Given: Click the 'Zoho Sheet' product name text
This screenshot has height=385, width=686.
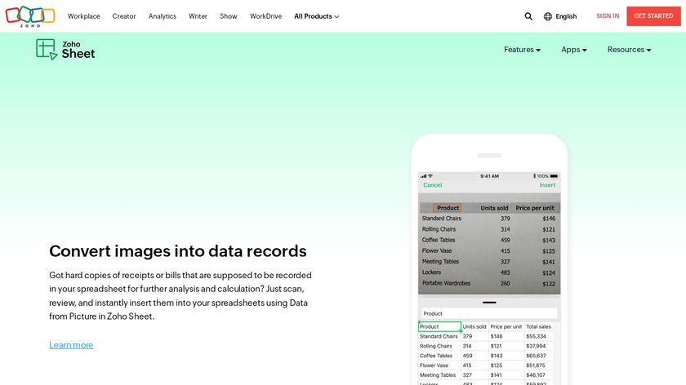Looking at the screenshot, I should coord(78,50).
